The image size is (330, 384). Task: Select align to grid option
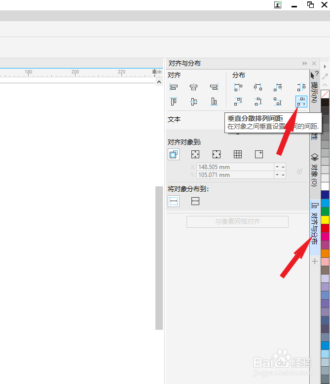coord(238,154)
